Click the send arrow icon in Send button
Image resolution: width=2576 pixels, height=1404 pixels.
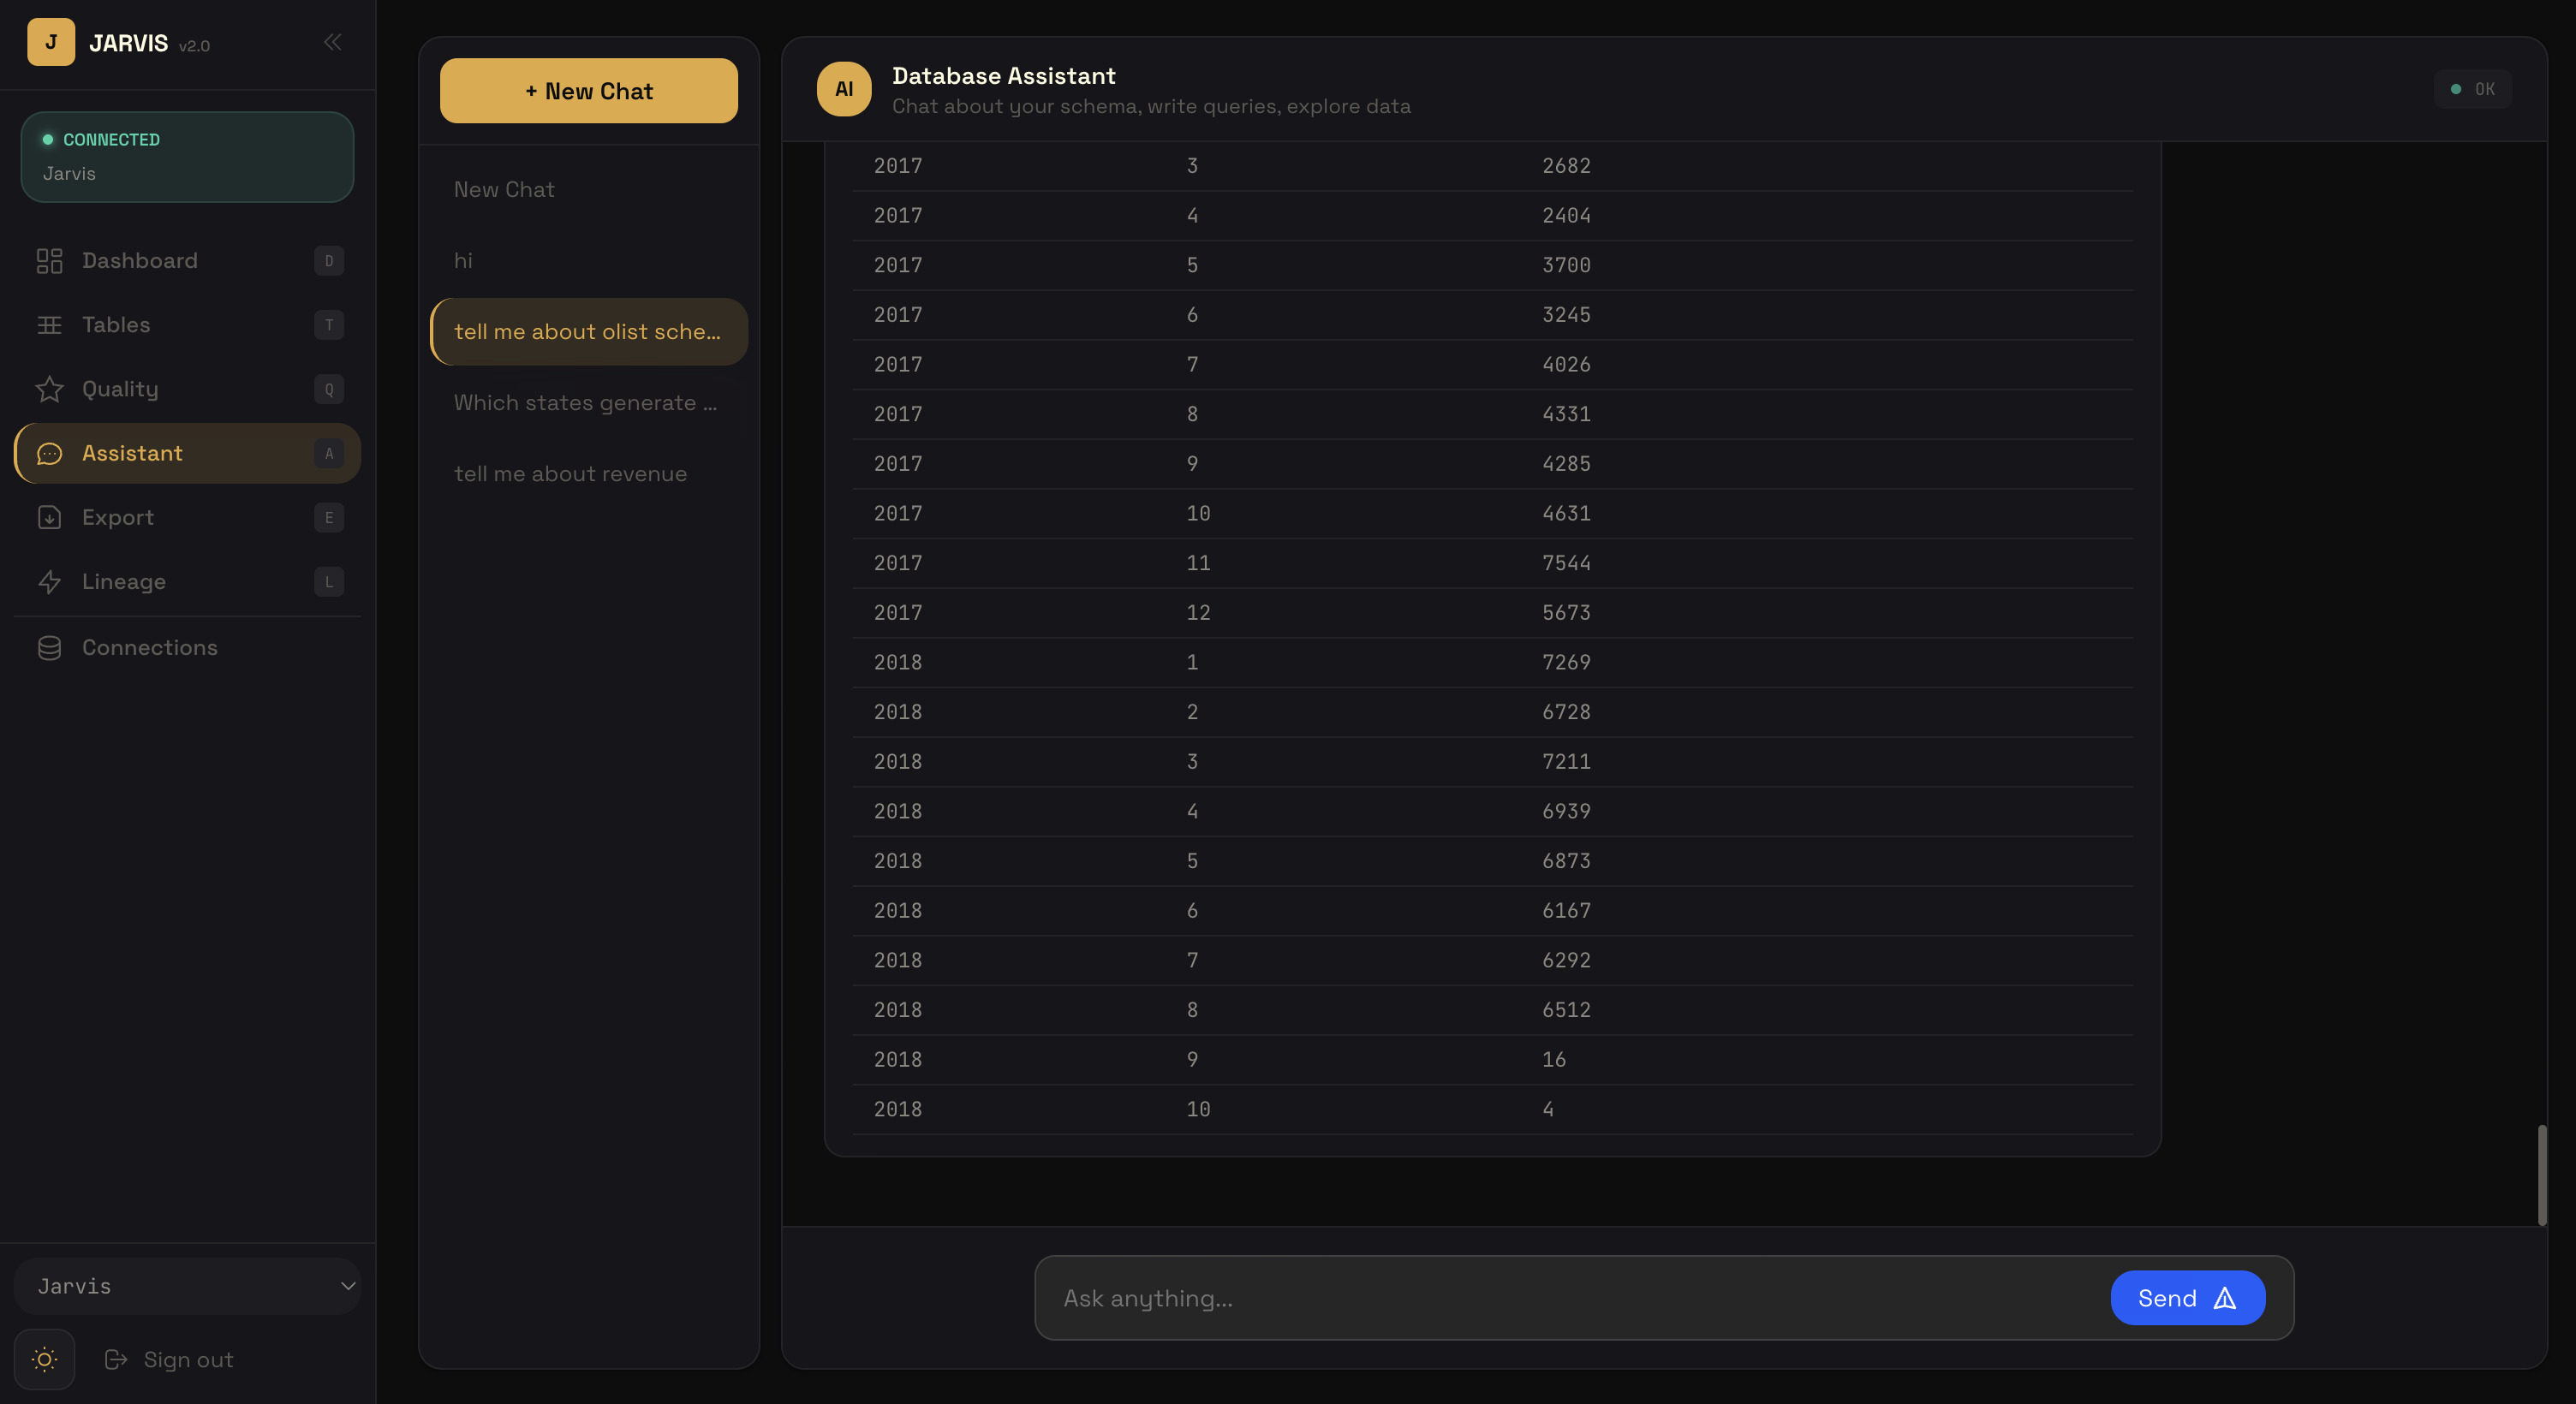2225,1298
